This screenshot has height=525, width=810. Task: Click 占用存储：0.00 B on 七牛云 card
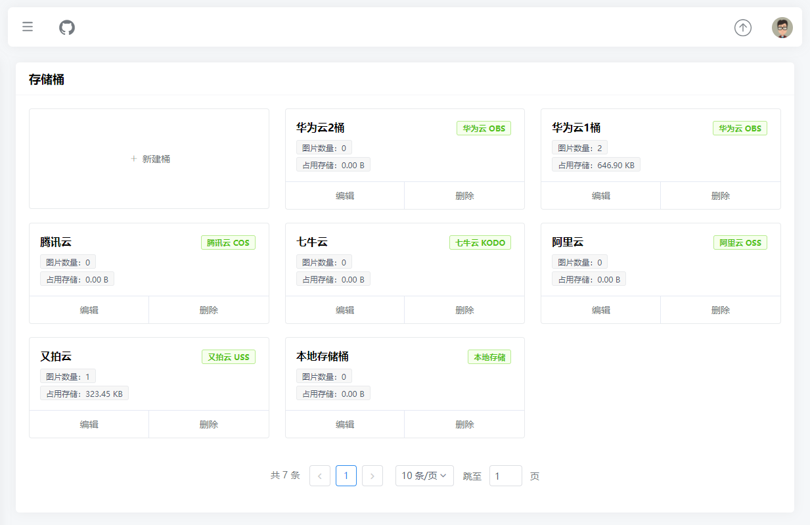[x=333, y=279]
